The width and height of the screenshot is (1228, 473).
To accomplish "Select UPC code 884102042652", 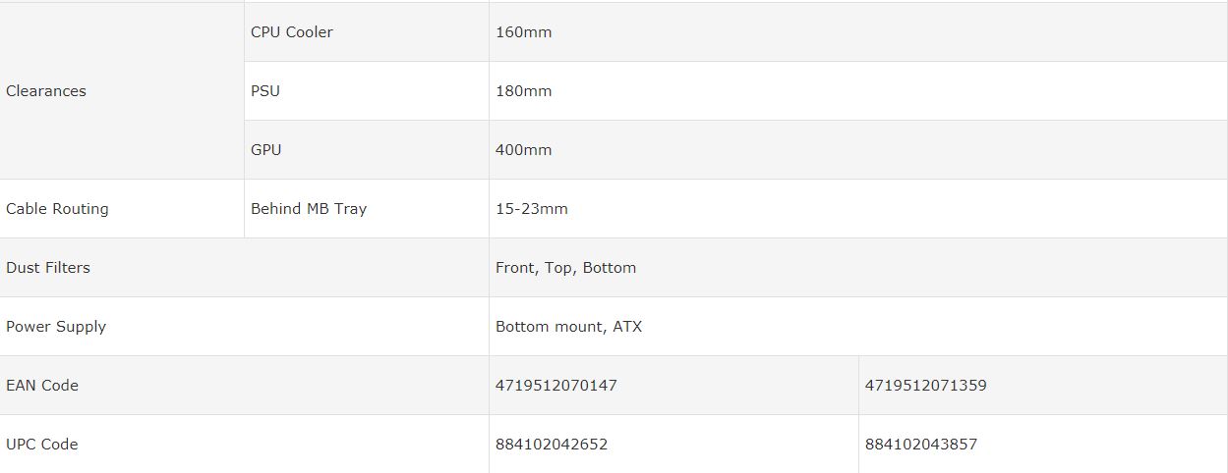I will [x=552, y=445].
